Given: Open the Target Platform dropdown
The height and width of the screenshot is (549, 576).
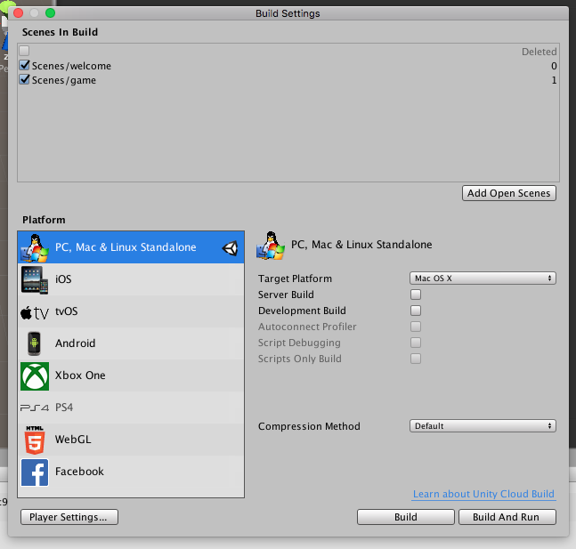Looking at the screenshot, I should pyautogui.click(x=483, y=279).
